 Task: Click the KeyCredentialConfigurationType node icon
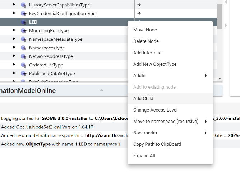point(24,14)
